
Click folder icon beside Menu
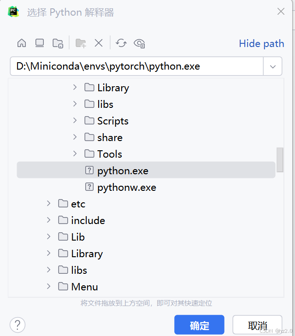tap(63, 286)
